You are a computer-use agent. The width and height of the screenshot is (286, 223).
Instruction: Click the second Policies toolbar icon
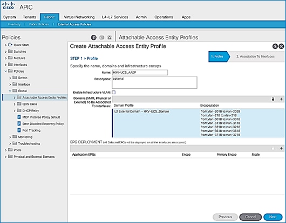point(101,38)
